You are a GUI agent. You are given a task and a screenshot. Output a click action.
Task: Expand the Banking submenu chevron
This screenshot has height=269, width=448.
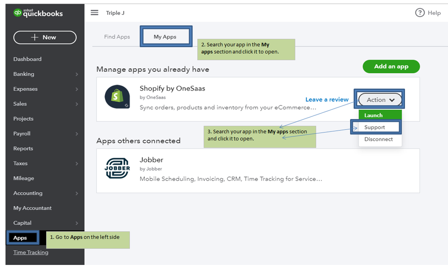(x=77, y=74)
